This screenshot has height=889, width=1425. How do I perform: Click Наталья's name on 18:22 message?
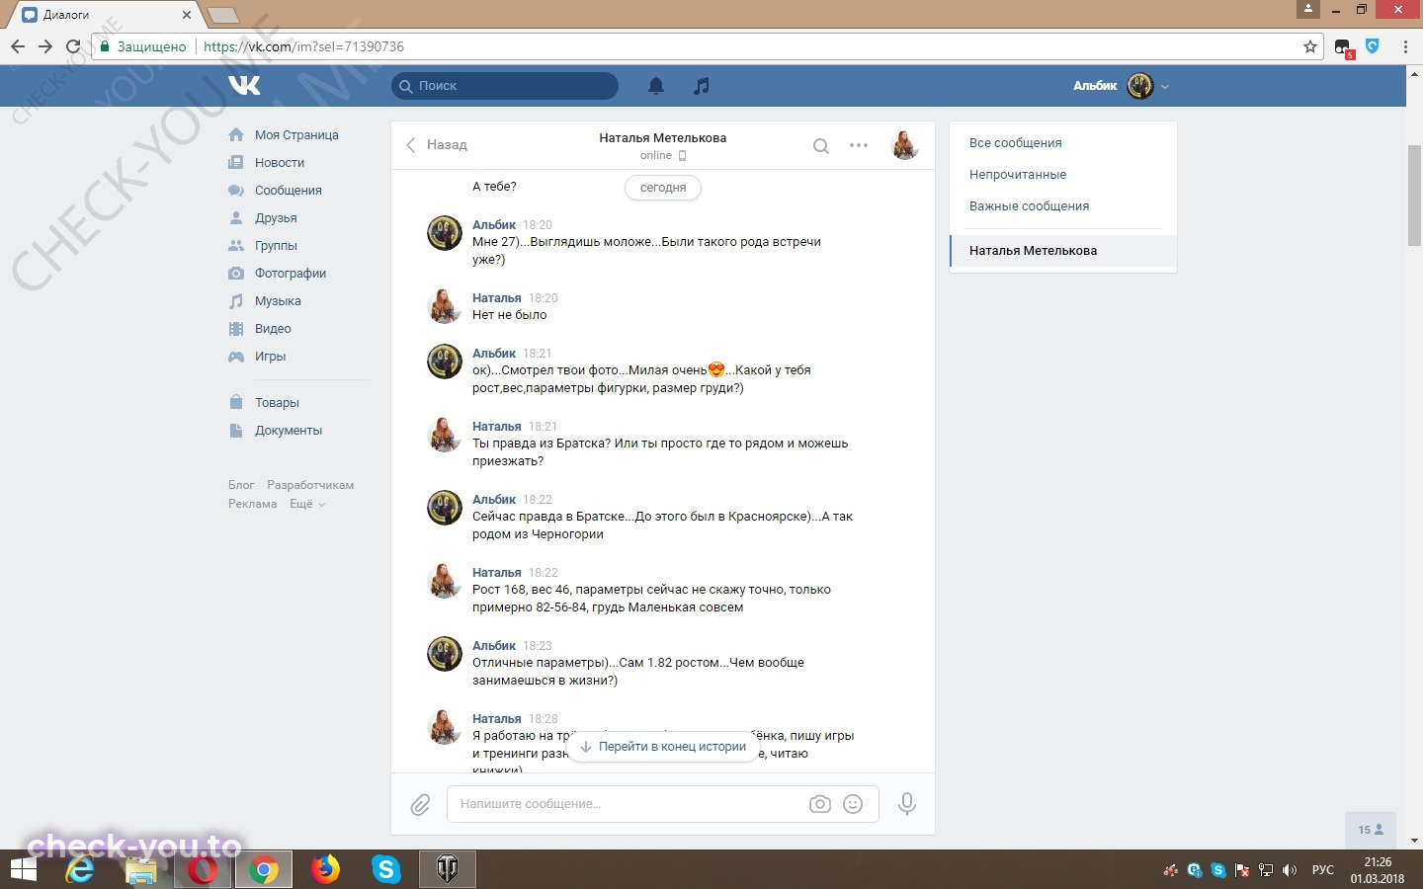tap(497, 573)
